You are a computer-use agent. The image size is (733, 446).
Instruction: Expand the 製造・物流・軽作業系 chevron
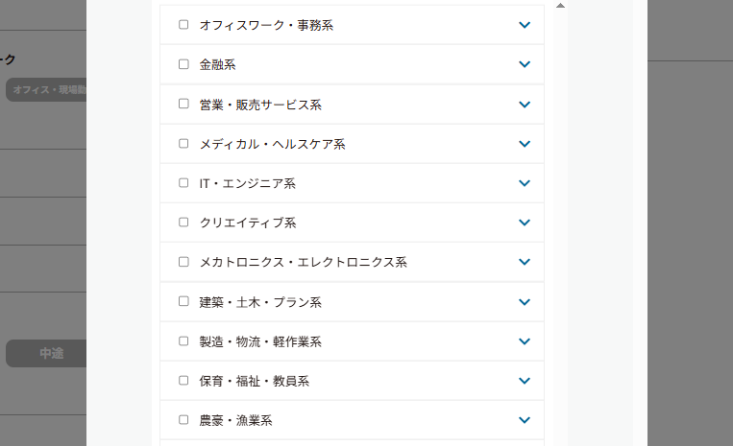(525, 341)
